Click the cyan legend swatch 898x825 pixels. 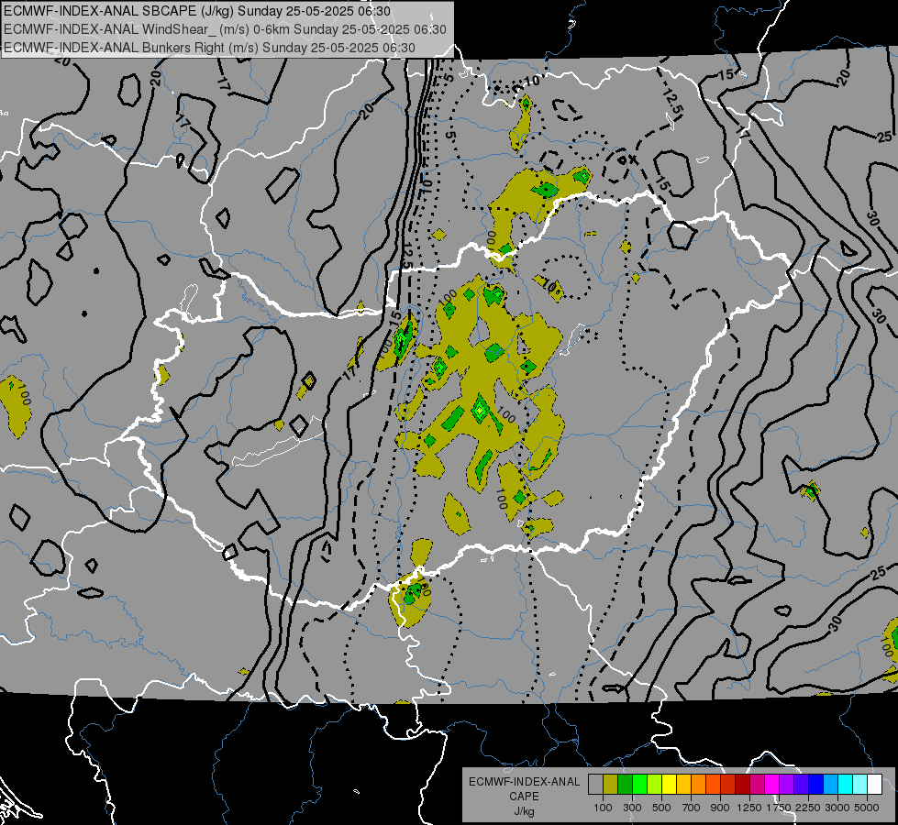[846, 784]
